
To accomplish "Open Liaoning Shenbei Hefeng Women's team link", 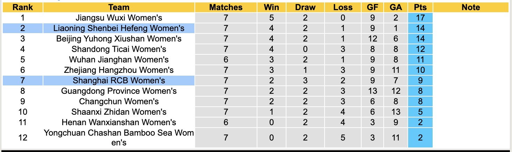I will click(119, 28).
